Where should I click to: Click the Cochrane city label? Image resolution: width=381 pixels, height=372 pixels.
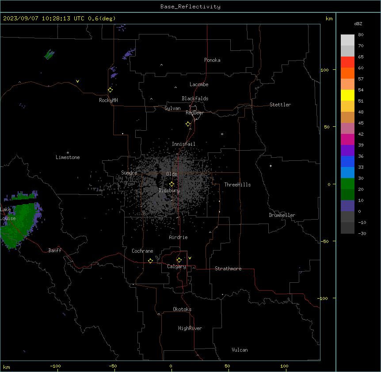click(142, 251)
